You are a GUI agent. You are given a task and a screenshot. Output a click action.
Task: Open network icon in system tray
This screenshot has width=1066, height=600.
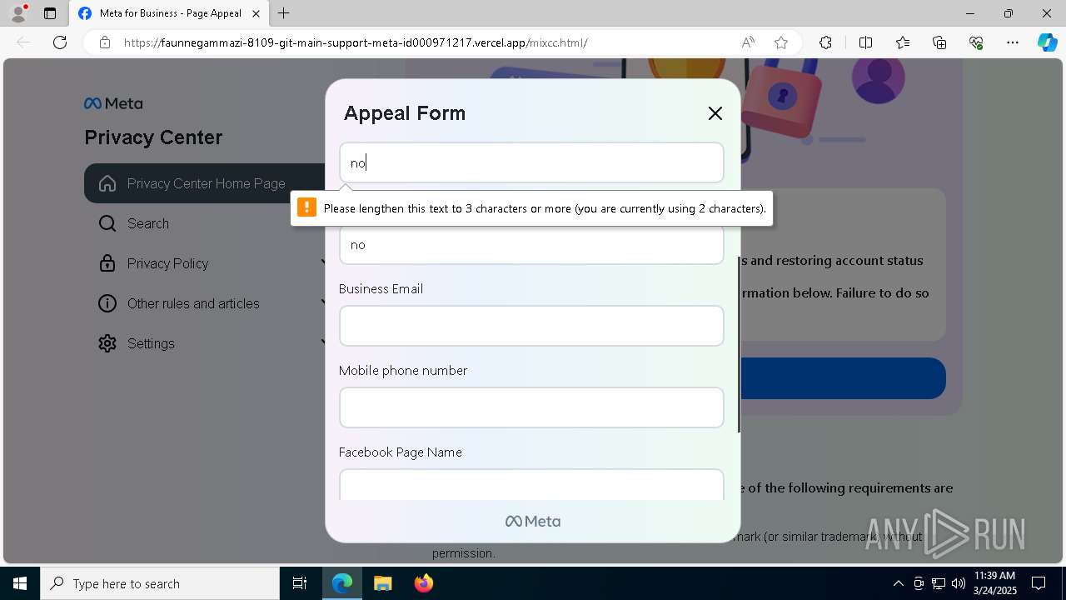pos(939,583)
